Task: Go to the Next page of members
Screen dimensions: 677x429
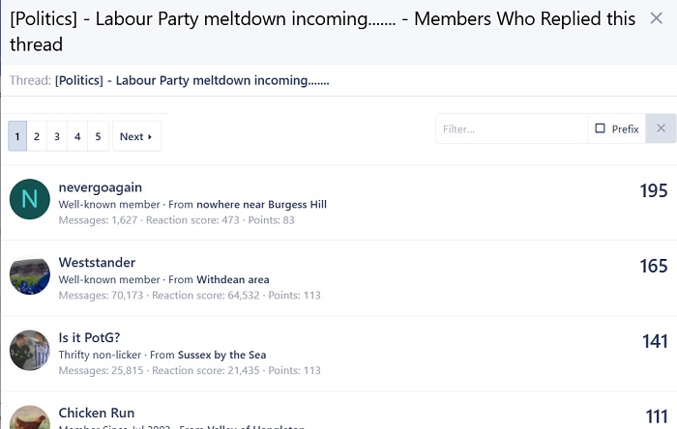Action: click(x=136, y=136)
